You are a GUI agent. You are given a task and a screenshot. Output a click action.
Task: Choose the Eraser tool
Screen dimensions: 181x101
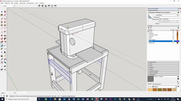point(5,15)
